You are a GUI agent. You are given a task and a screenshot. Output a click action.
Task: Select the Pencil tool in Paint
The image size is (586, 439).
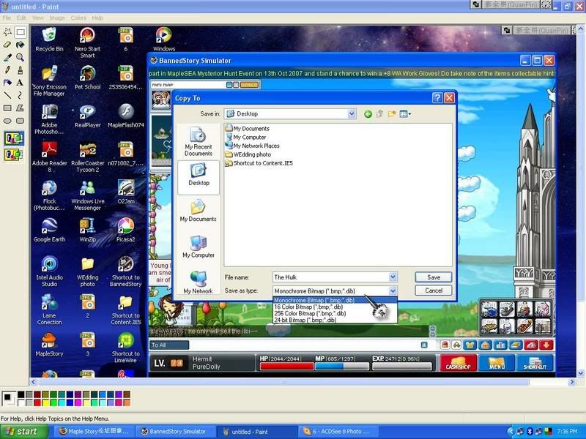click(x=7, y=70)
